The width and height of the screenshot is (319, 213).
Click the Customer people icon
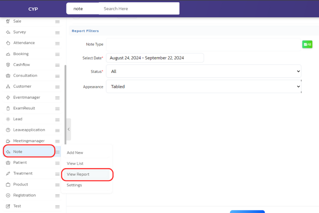coord(8,86)
